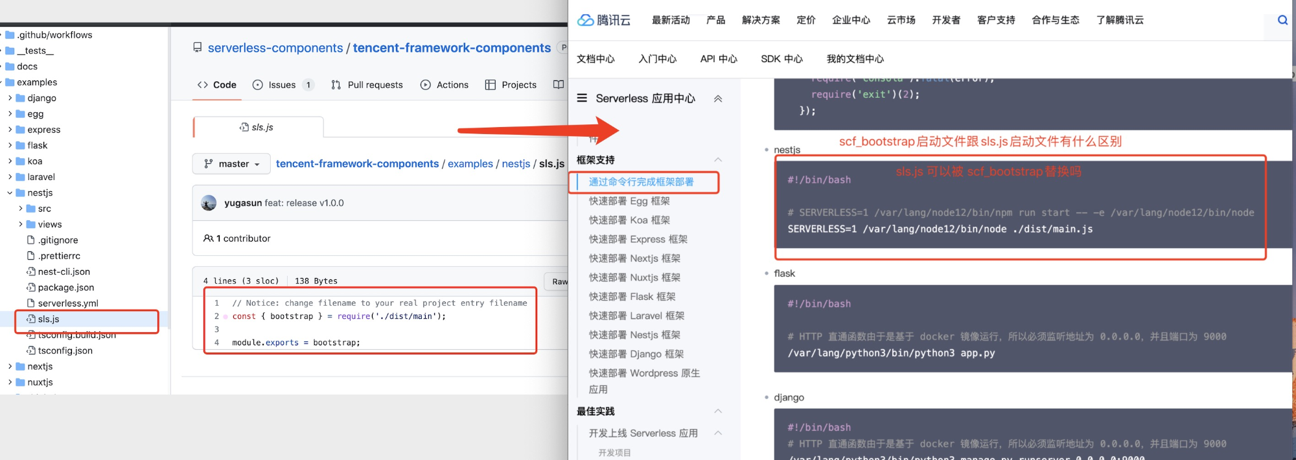Open 快速部署 Django 框架 doc

[636, 354]
